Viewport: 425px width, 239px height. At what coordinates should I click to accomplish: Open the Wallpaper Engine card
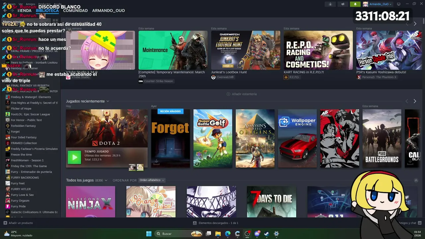(297, 138)
